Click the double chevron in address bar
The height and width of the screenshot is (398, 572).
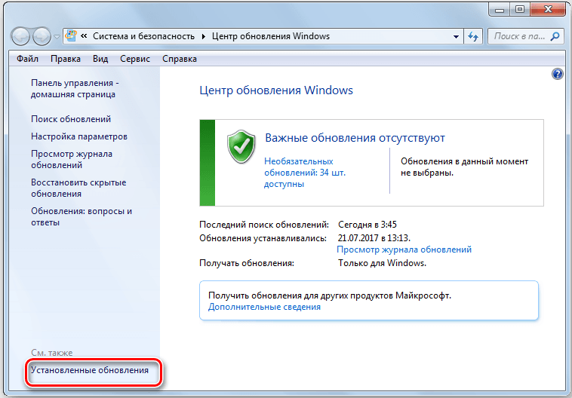click(x=84, y=36)
